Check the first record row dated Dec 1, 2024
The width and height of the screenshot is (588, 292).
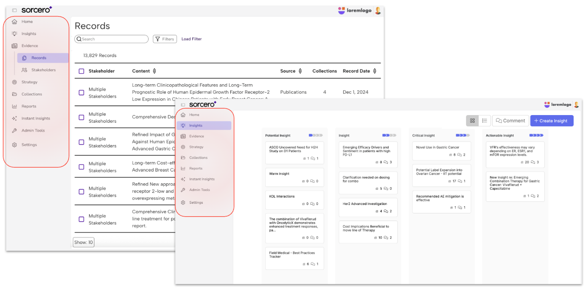[81, 93]
